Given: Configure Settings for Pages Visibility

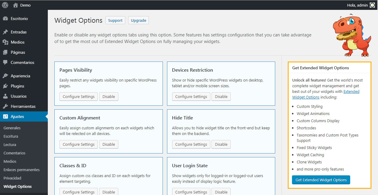Looking at the screenshot, I should 79,96.
